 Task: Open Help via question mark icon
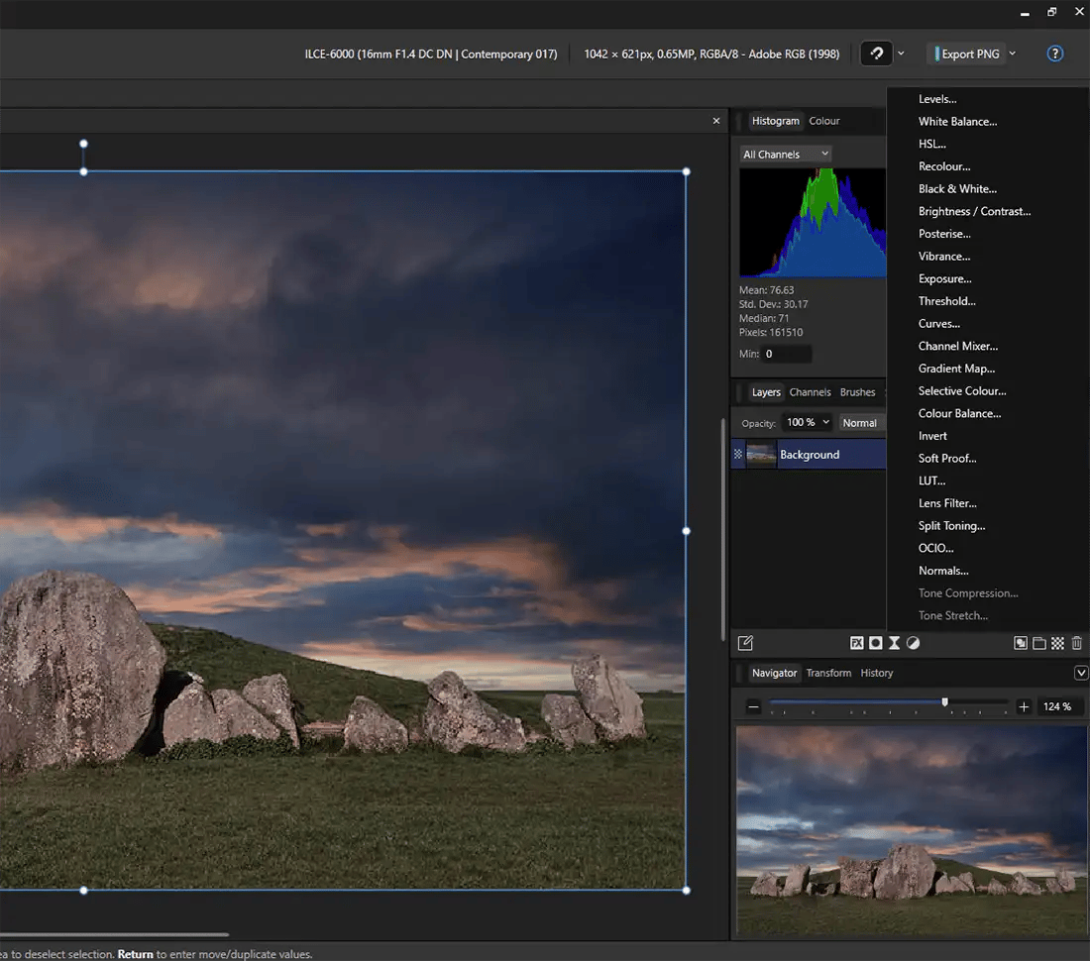tap(1054, 53)
